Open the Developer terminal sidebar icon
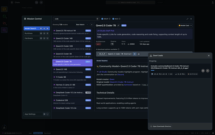This screenshot has height=135, width=215. tap(4, 16)
